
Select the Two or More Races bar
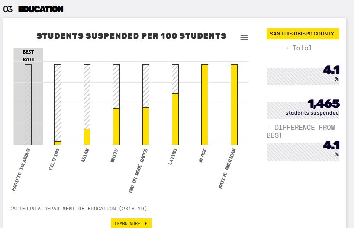click(x=146, y=105)
